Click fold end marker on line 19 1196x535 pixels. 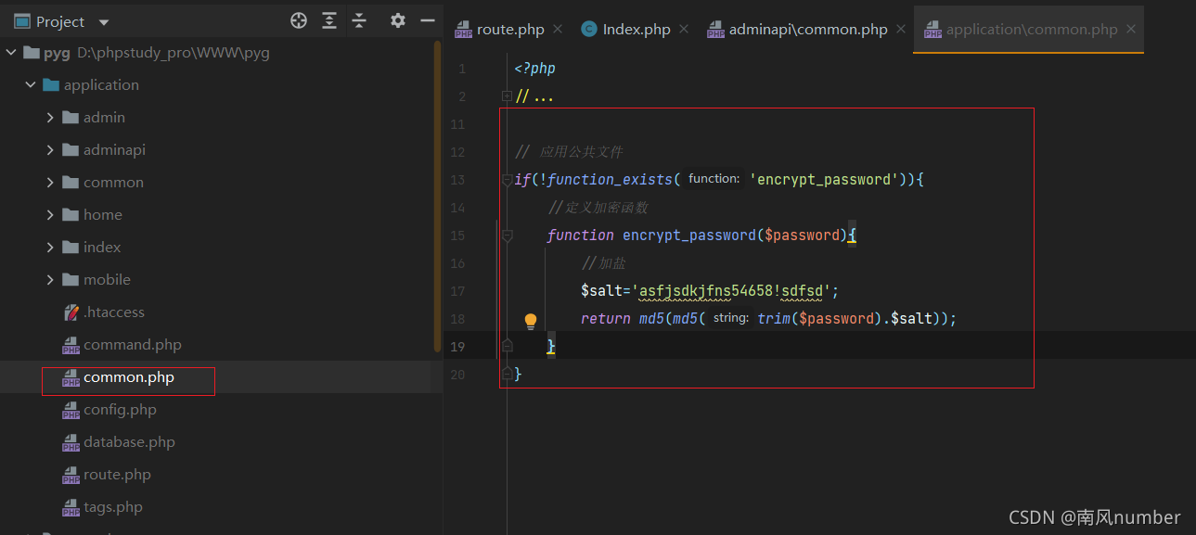coord(507,346)
